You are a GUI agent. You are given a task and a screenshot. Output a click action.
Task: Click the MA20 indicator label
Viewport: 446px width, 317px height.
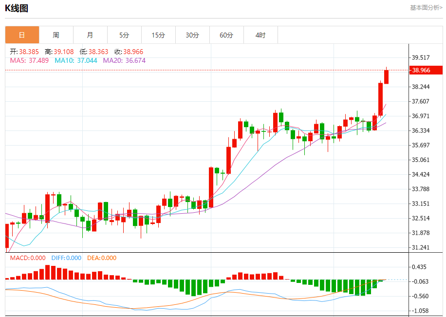pyautogui.click(x=124, y=60)
